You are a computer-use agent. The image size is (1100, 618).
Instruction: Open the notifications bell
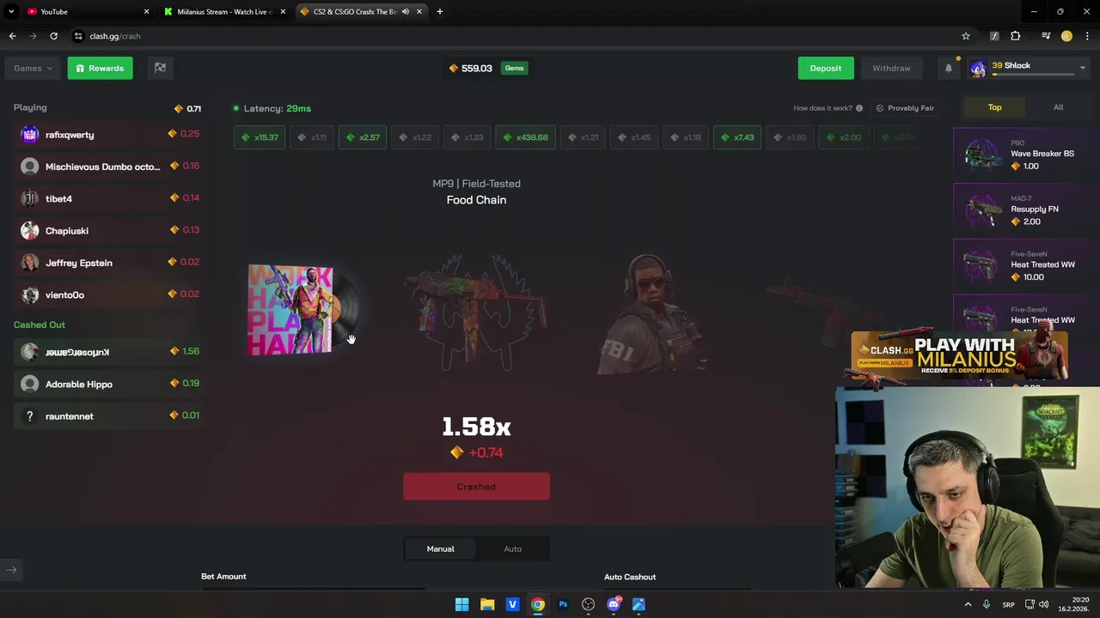point(949,68)
